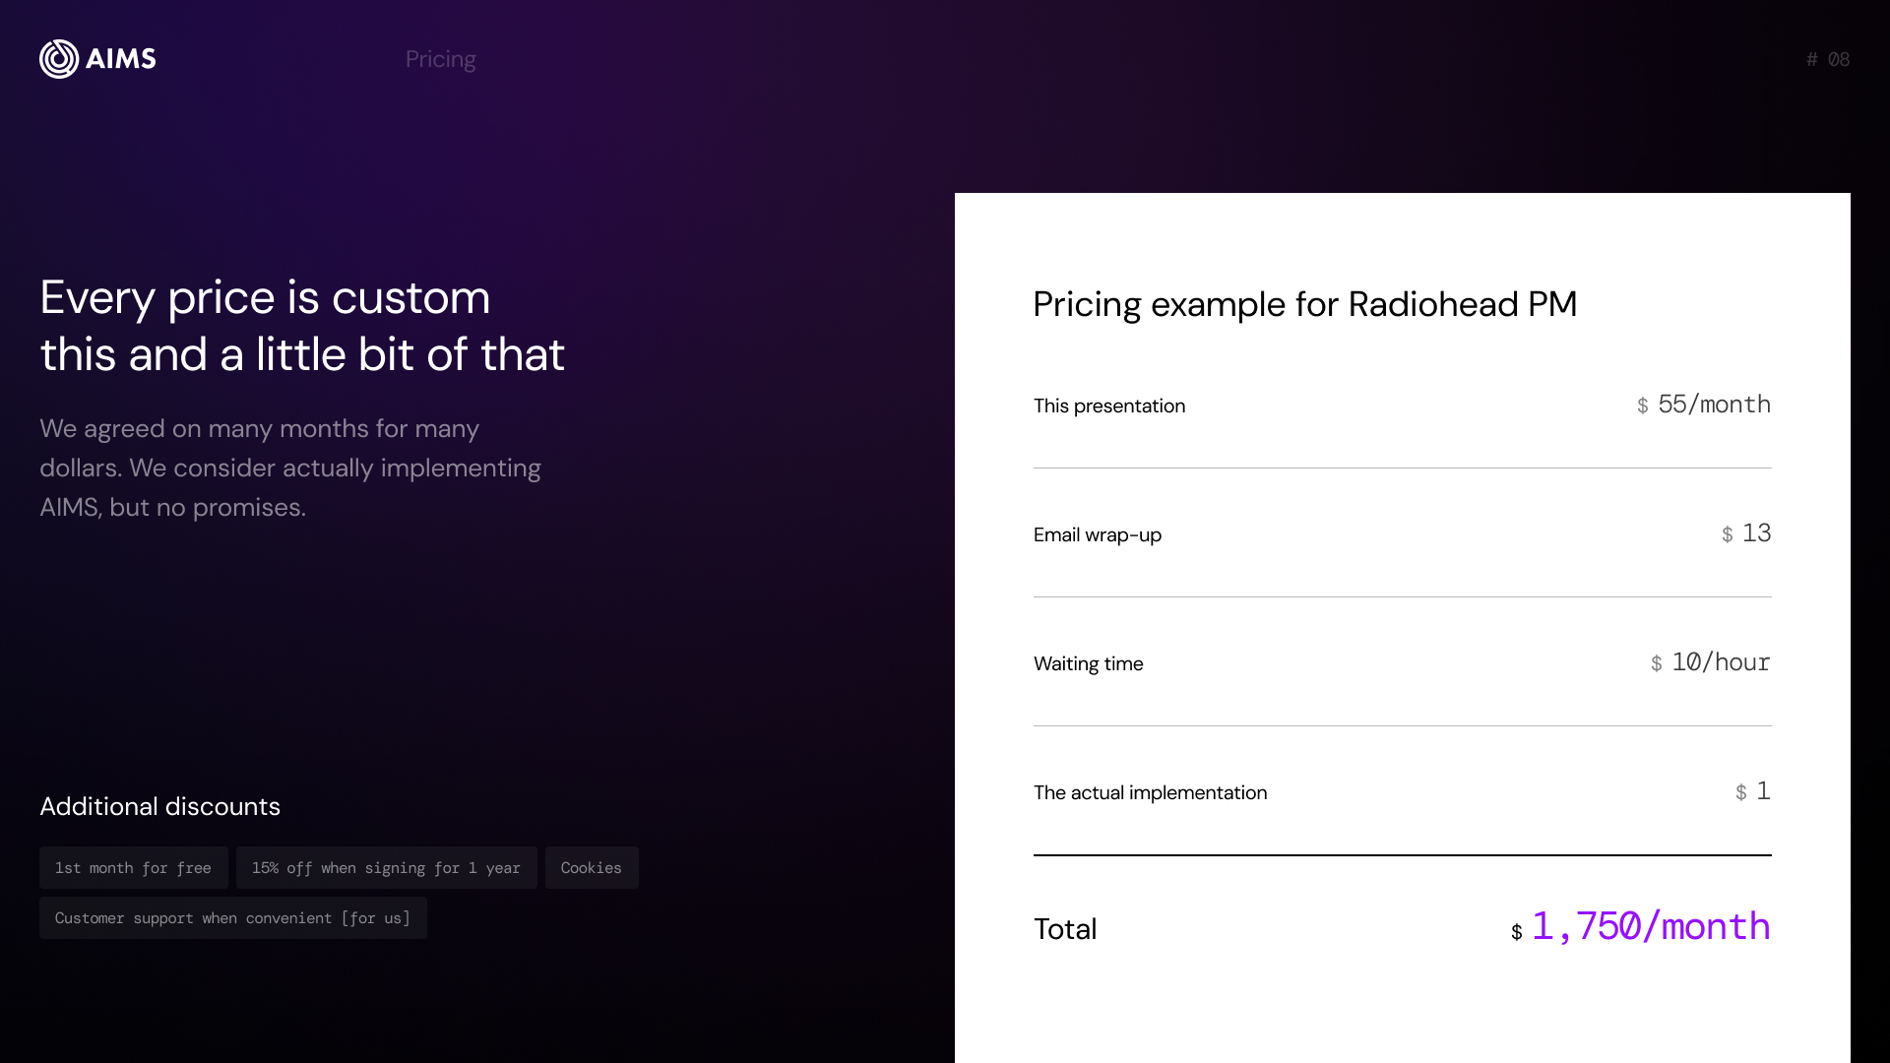Click the AIMS spiral logo icon
This screenshot has height=1063, width=1890.
(59, 59)
